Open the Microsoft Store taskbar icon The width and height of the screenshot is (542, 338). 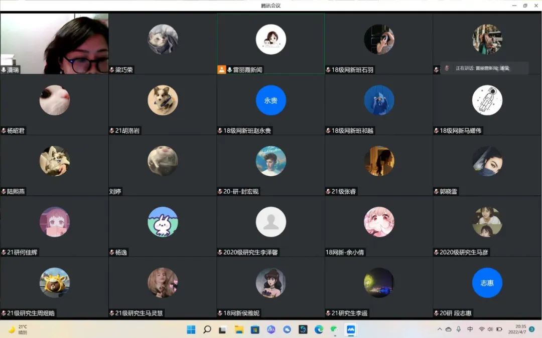(255, 329)
